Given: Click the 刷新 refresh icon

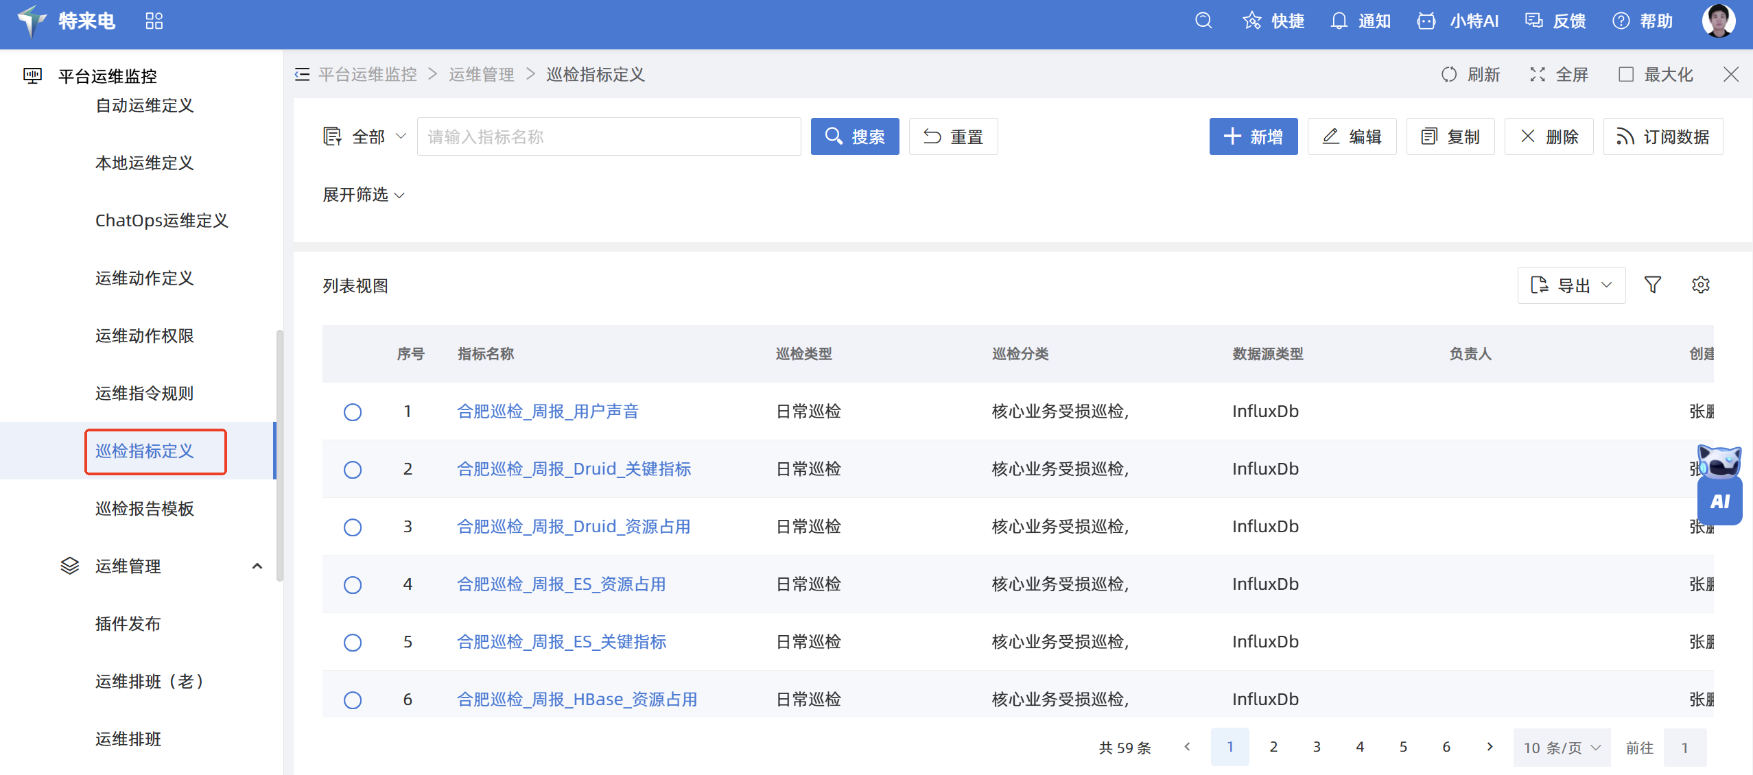Looking at the screenshot, I should pyautogui.click(x=1449, y=74).
